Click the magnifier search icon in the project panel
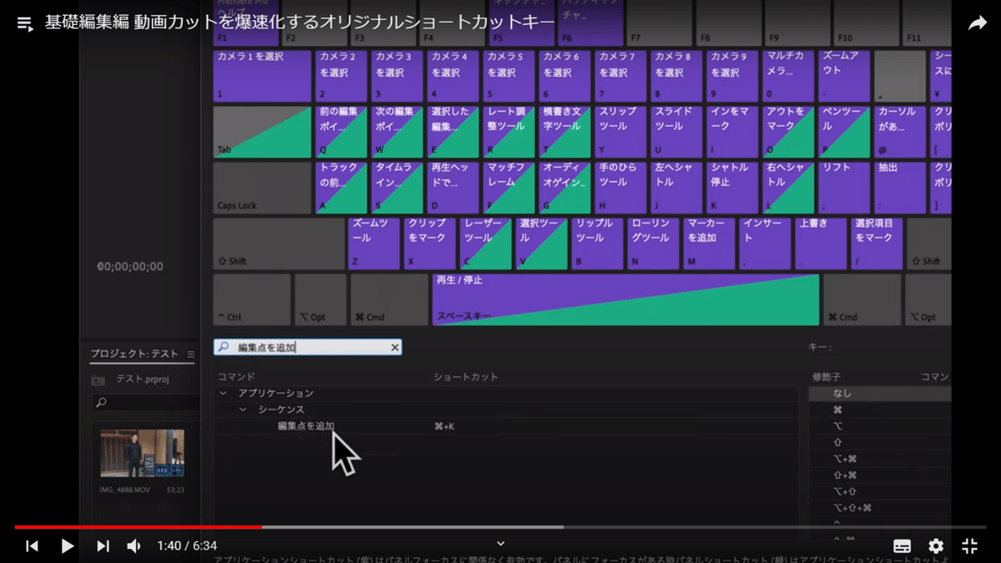Viewport: 1001px width, 563px height. click(100, 402)
